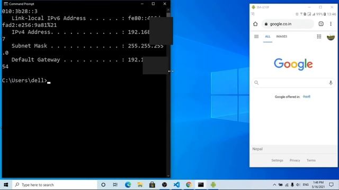339x190 pixels.
Task: Click the microphone icon in system tray
Action: pos(292,185)
